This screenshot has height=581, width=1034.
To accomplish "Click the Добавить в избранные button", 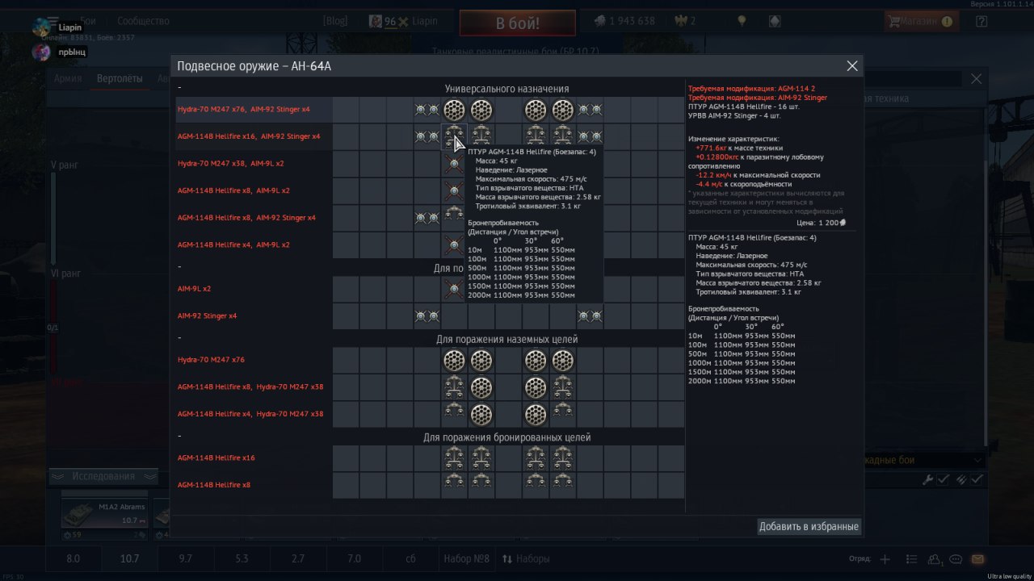I will [809, 527].
